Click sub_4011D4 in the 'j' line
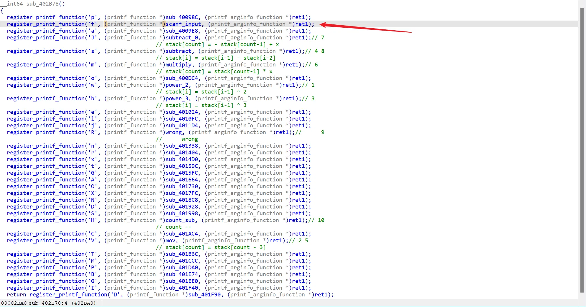 [181, 126]
